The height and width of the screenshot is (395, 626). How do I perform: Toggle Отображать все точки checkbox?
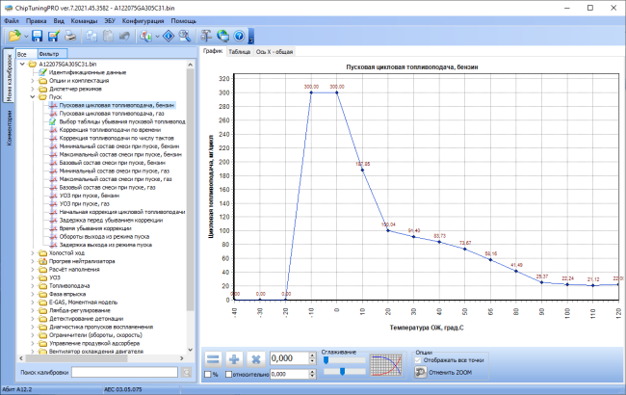[x=418, y=360]
